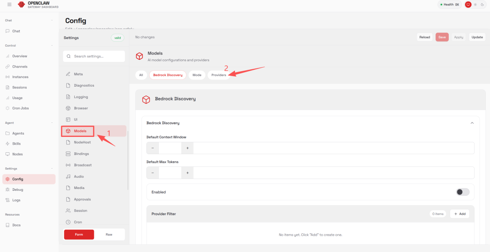The width and height of the screenshot is (490, 252).
Task: Switch to the Mode tab
Action: (197, 75)
